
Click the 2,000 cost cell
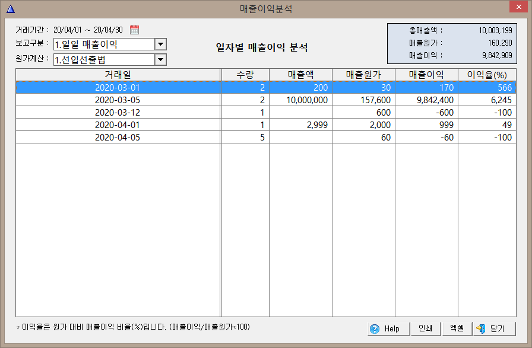(x=363, y=125)
